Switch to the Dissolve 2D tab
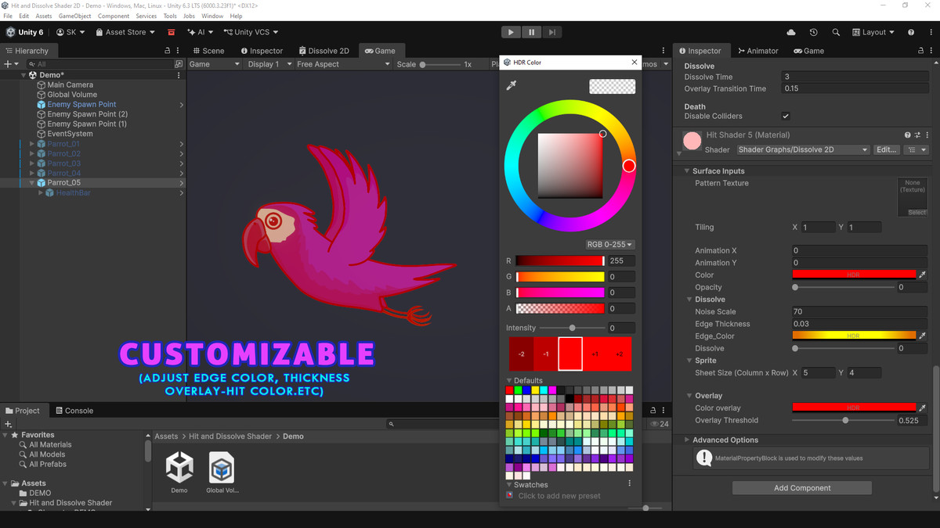940x528 pixels. click(x=323, y=51)
